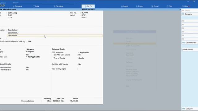Open the E: Export menu

tap(140, 6)
